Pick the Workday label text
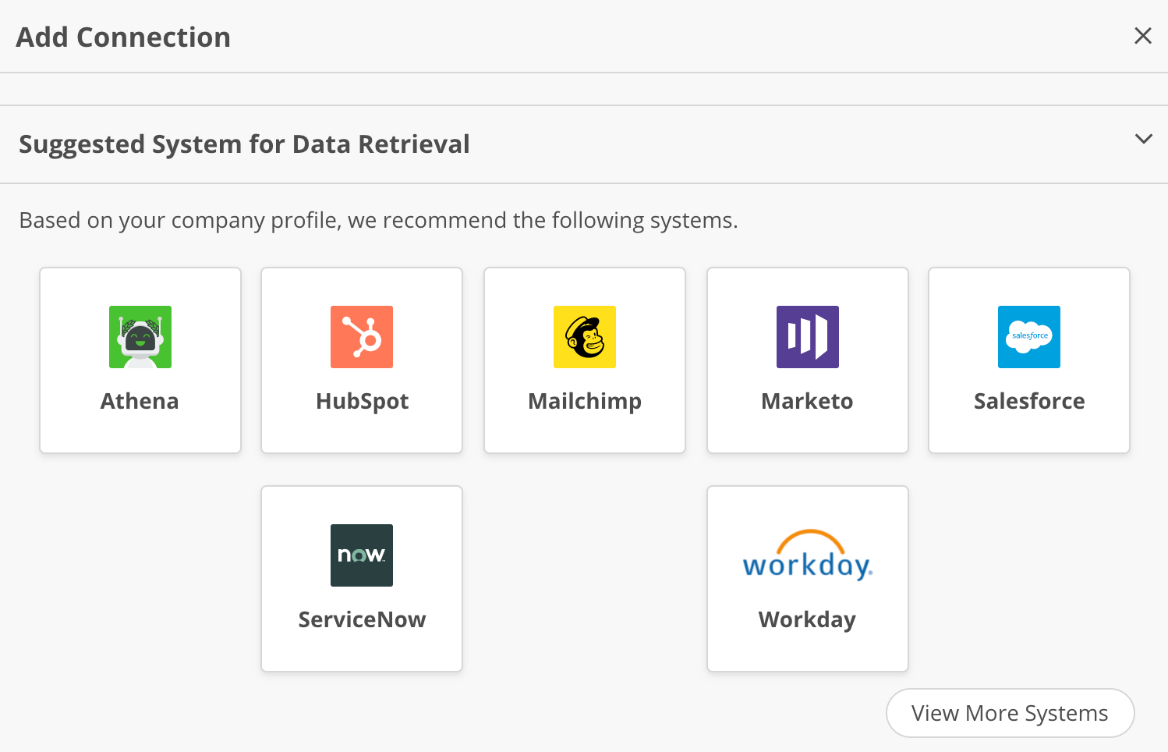Image resolution: width=1168 pixels, height=752 pixels. pos(807,620)
